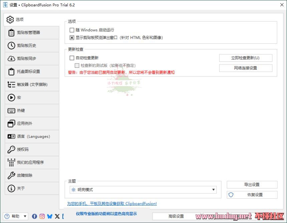Click the wrench icon for 故障排除
This screenshot has width=287, height=223.
point(11,176)
